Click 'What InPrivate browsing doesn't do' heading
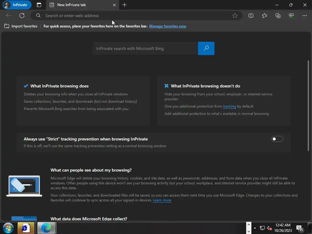312x234 pixels. point(206,86)
